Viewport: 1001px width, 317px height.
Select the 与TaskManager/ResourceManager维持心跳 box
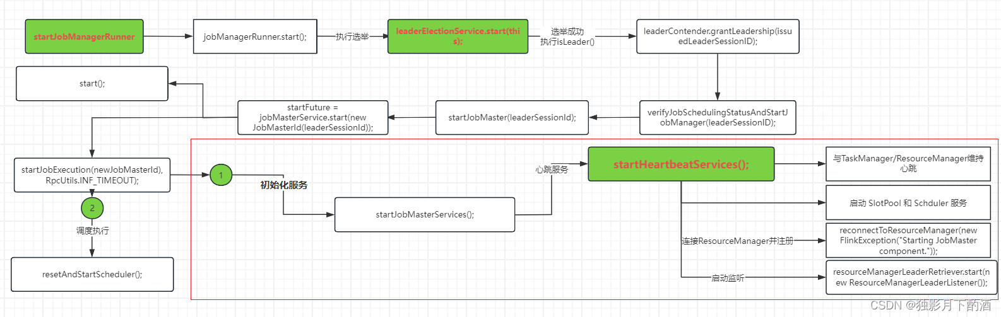908,164
